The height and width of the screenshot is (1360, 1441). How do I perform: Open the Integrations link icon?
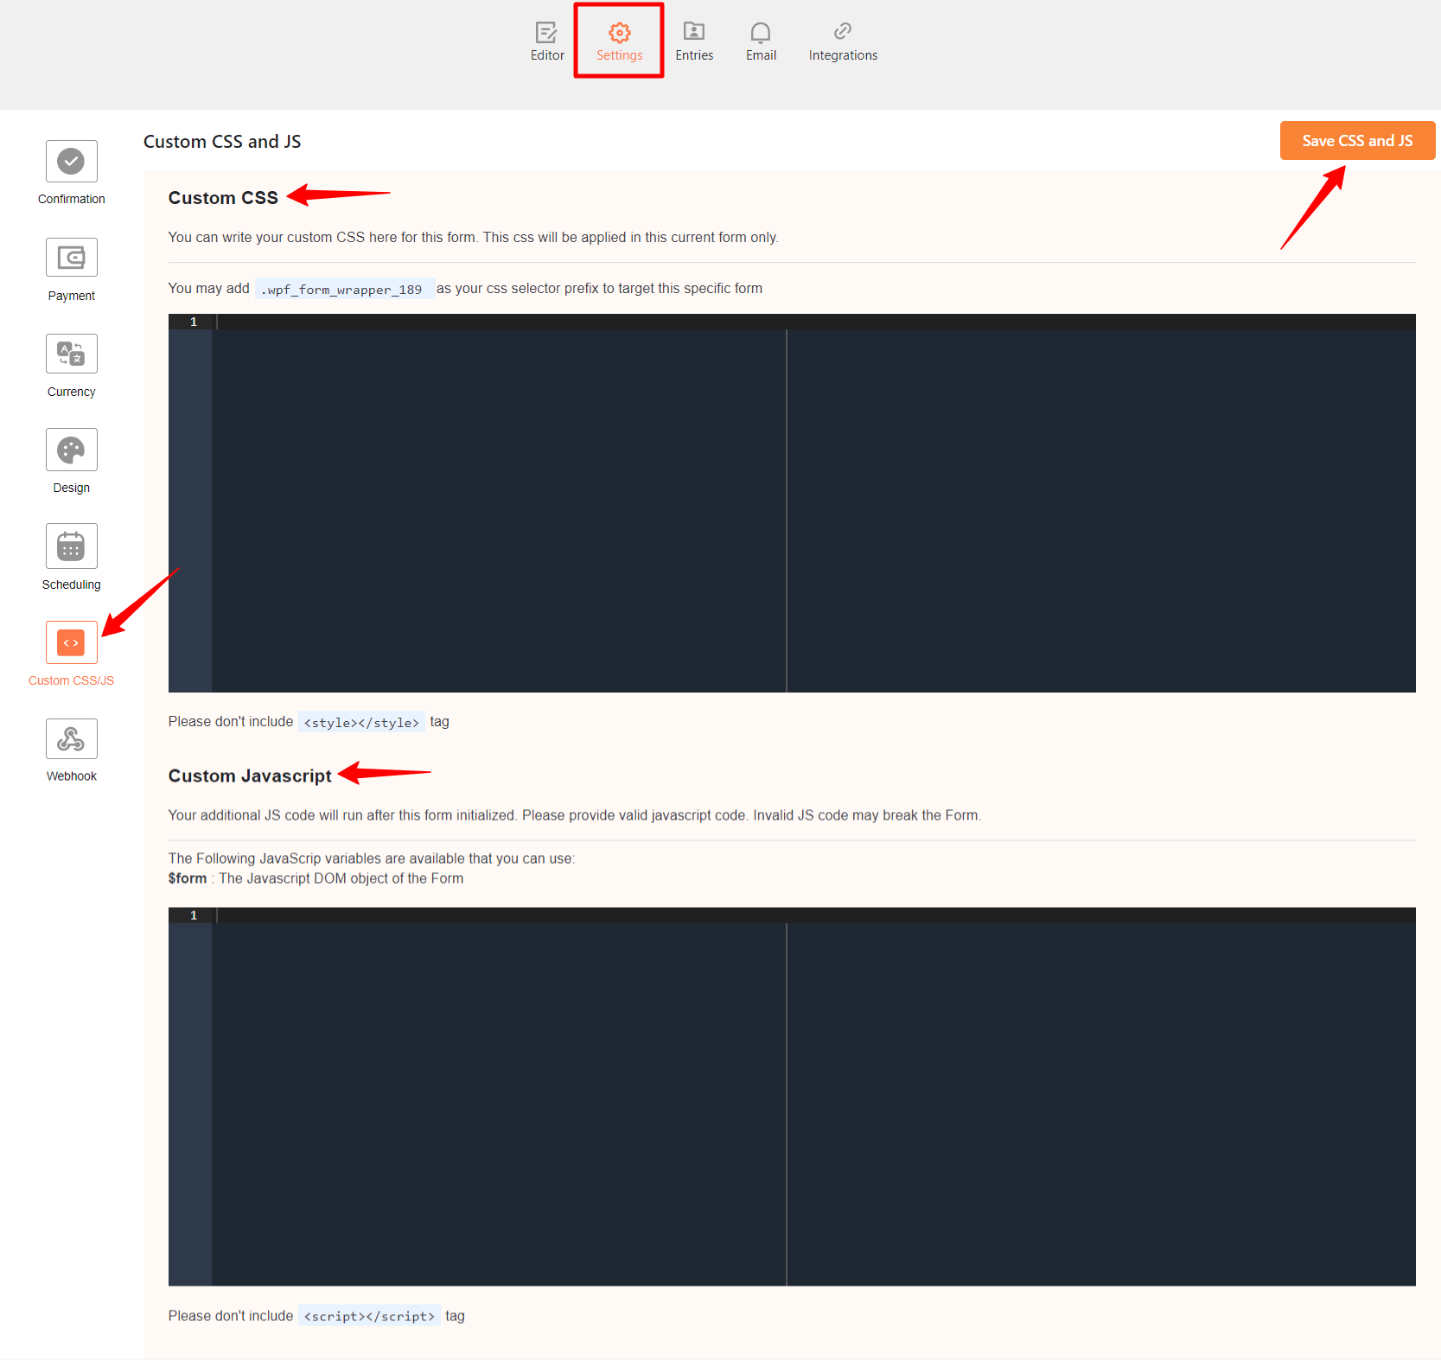click(x=843, y=32)
